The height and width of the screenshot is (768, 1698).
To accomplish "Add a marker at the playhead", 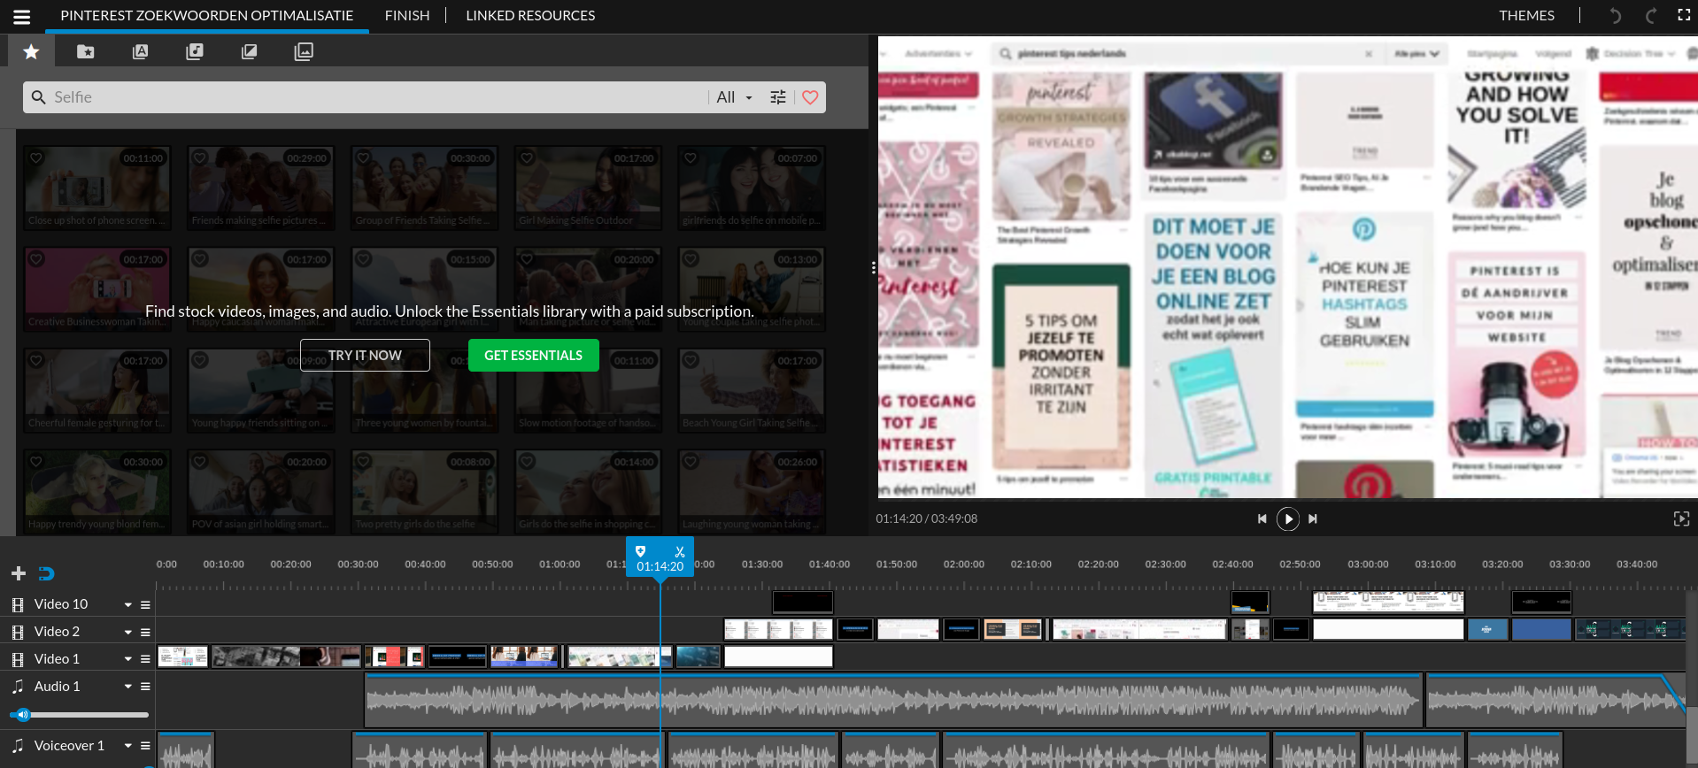I will click(641, 551).
